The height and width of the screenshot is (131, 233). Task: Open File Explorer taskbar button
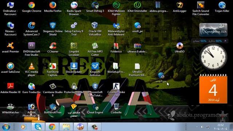66,127
